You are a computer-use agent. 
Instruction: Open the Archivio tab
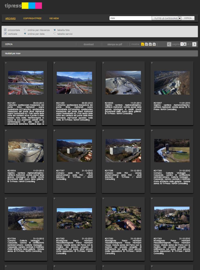[10, 18]
